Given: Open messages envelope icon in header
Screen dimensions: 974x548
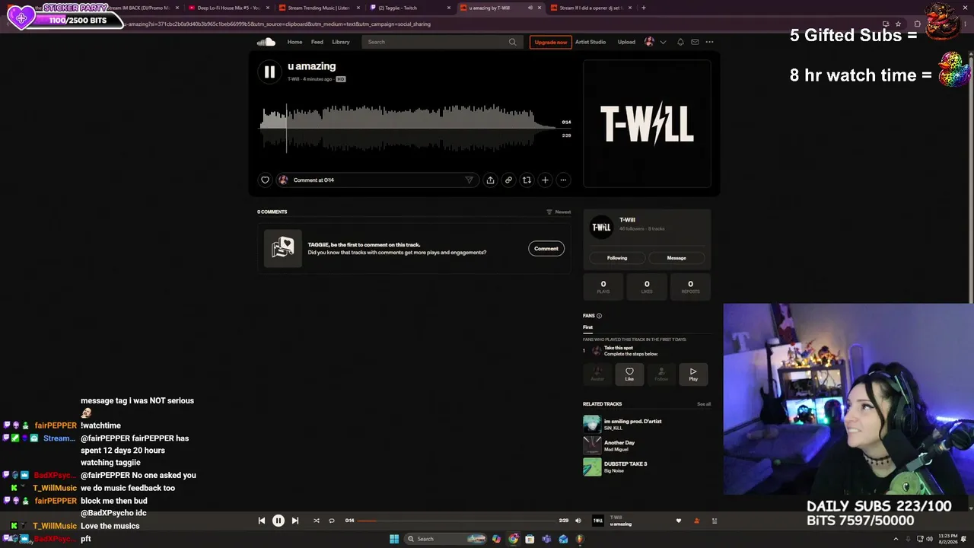Looking at the screenshot, I should pos(695,42).
